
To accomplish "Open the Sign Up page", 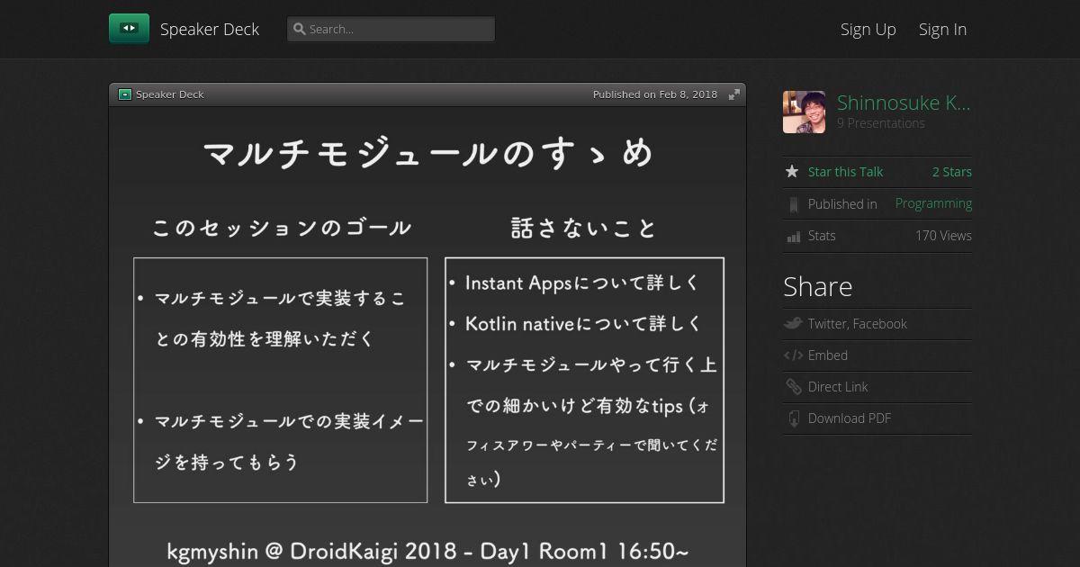I will (x=868, y=29).
